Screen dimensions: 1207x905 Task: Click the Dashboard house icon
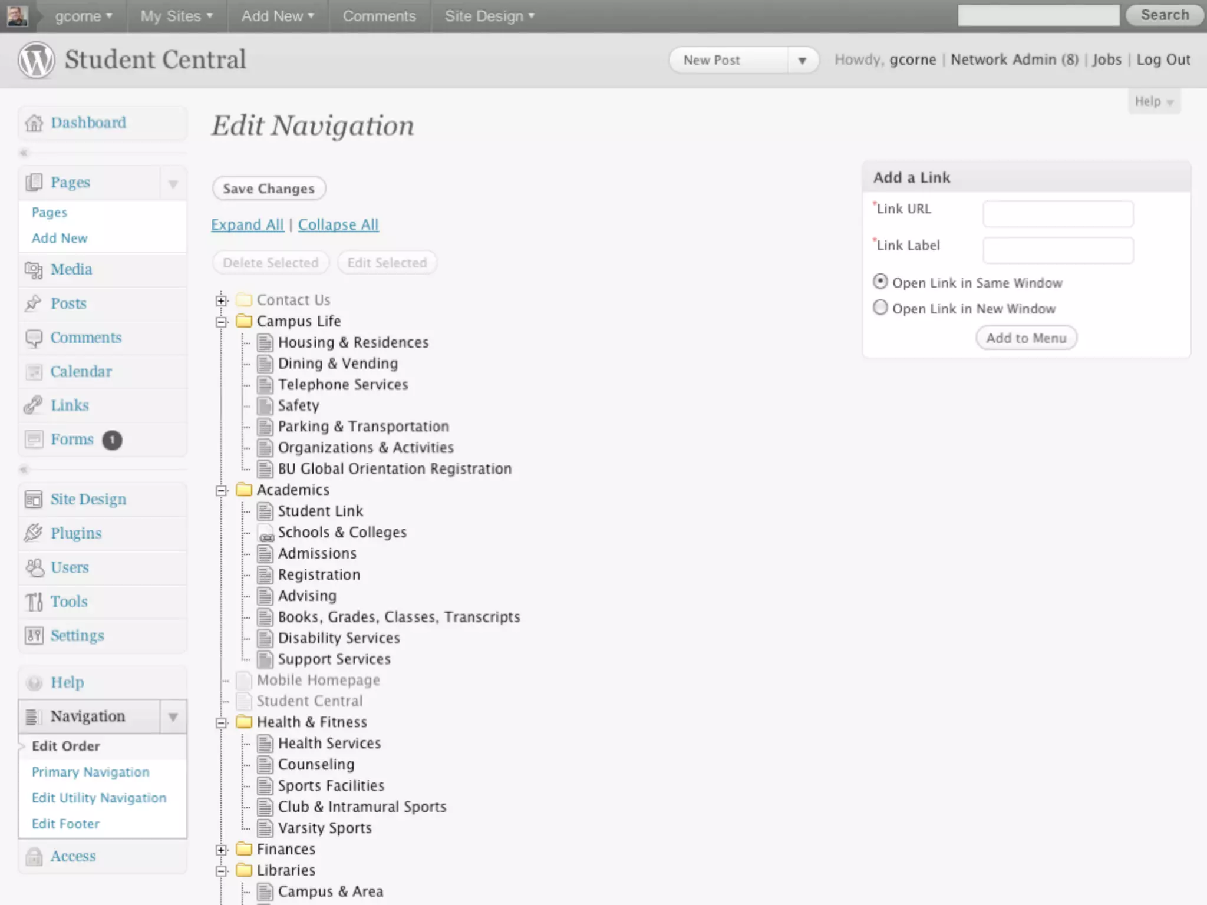click(x=34, y=123)
